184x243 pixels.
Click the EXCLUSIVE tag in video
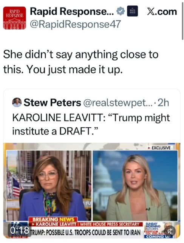[x=159, y=148]
